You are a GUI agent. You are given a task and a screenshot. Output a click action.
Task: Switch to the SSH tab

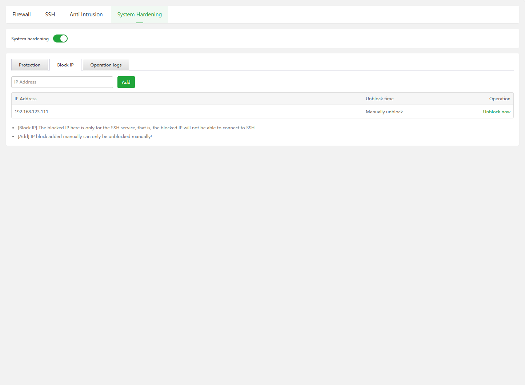pos(50,15)
